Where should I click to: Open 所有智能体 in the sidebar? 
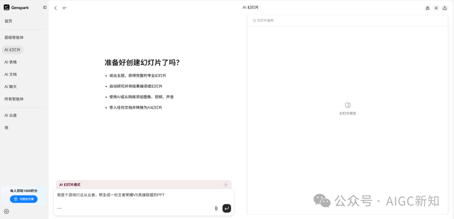pyautogui.click(x=14, y=99)
